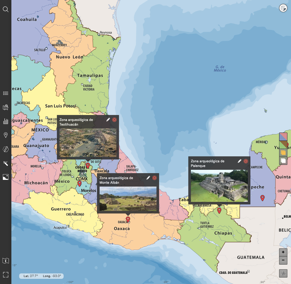The height and width of the screenshot is (284, 291).
Task: Click the globe logo in top right
Action: (x=283, y=8)
